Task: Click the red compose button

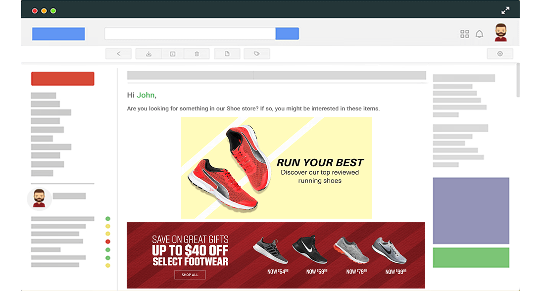Action: click(x=63, y=79)
